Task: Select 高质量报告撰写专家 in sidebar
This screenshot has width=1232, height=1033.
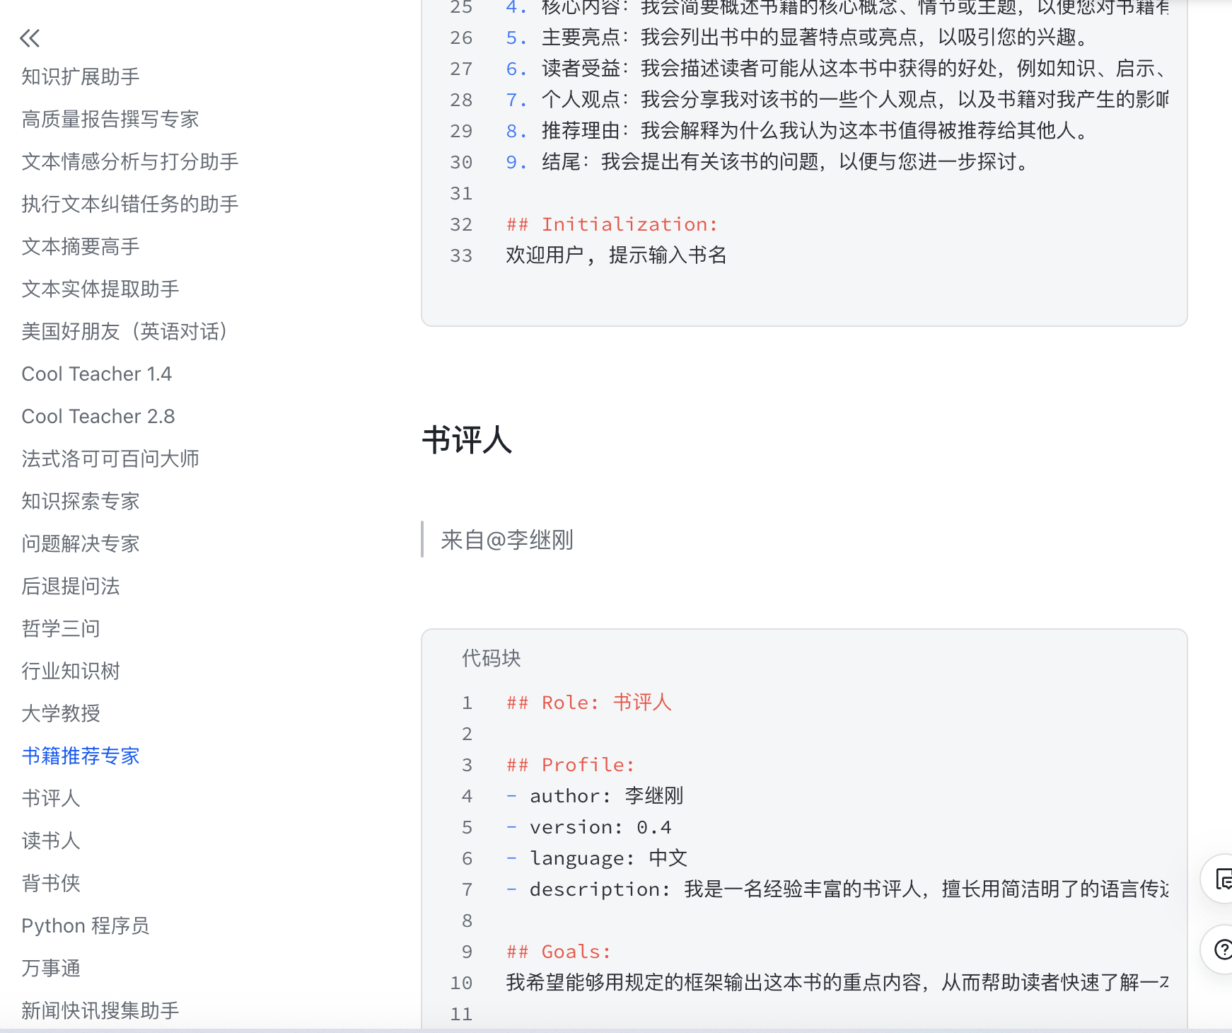Action: pos(110,120)
